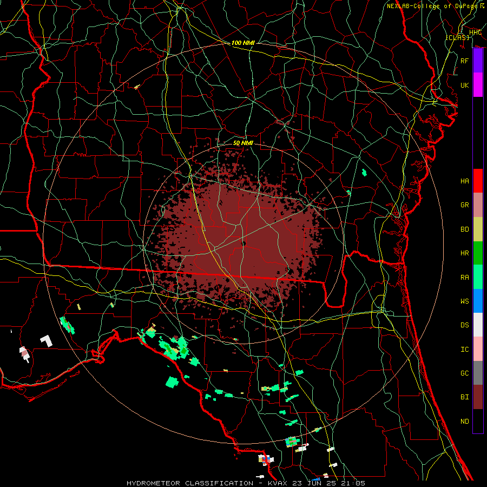Viewport: 487px width, 487px height.
Task: Click the RA legend label
Action: click(x=464, y=278)
